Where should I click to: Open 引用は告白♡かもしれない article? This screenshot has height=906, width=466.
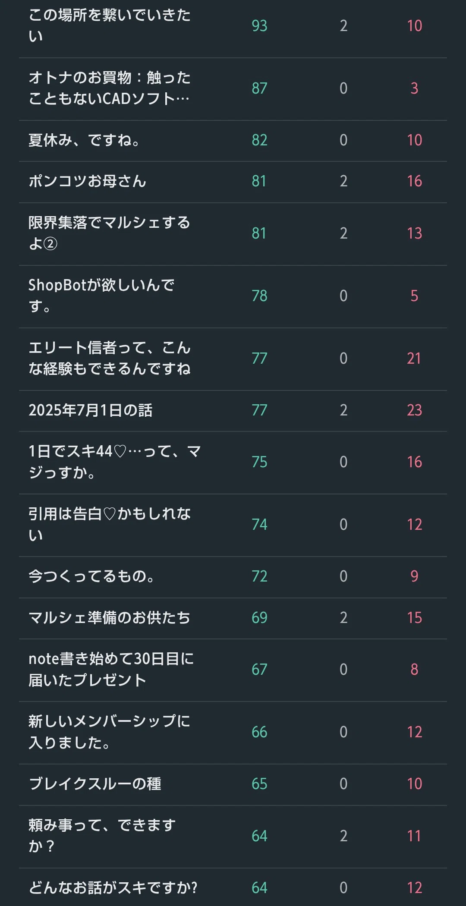pyautogui.click(x=110, y=525)
